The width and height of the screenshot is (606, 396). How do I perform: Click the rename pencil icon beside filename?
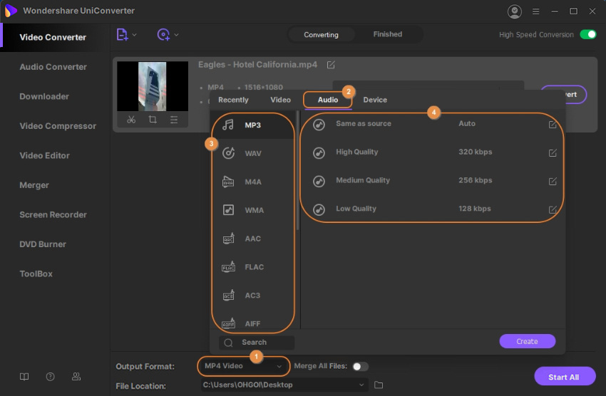coord(331,65)
